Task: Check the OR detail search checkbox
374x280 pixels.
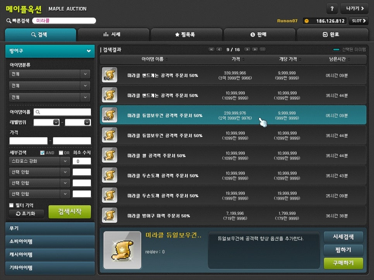Action: (61, 153)
